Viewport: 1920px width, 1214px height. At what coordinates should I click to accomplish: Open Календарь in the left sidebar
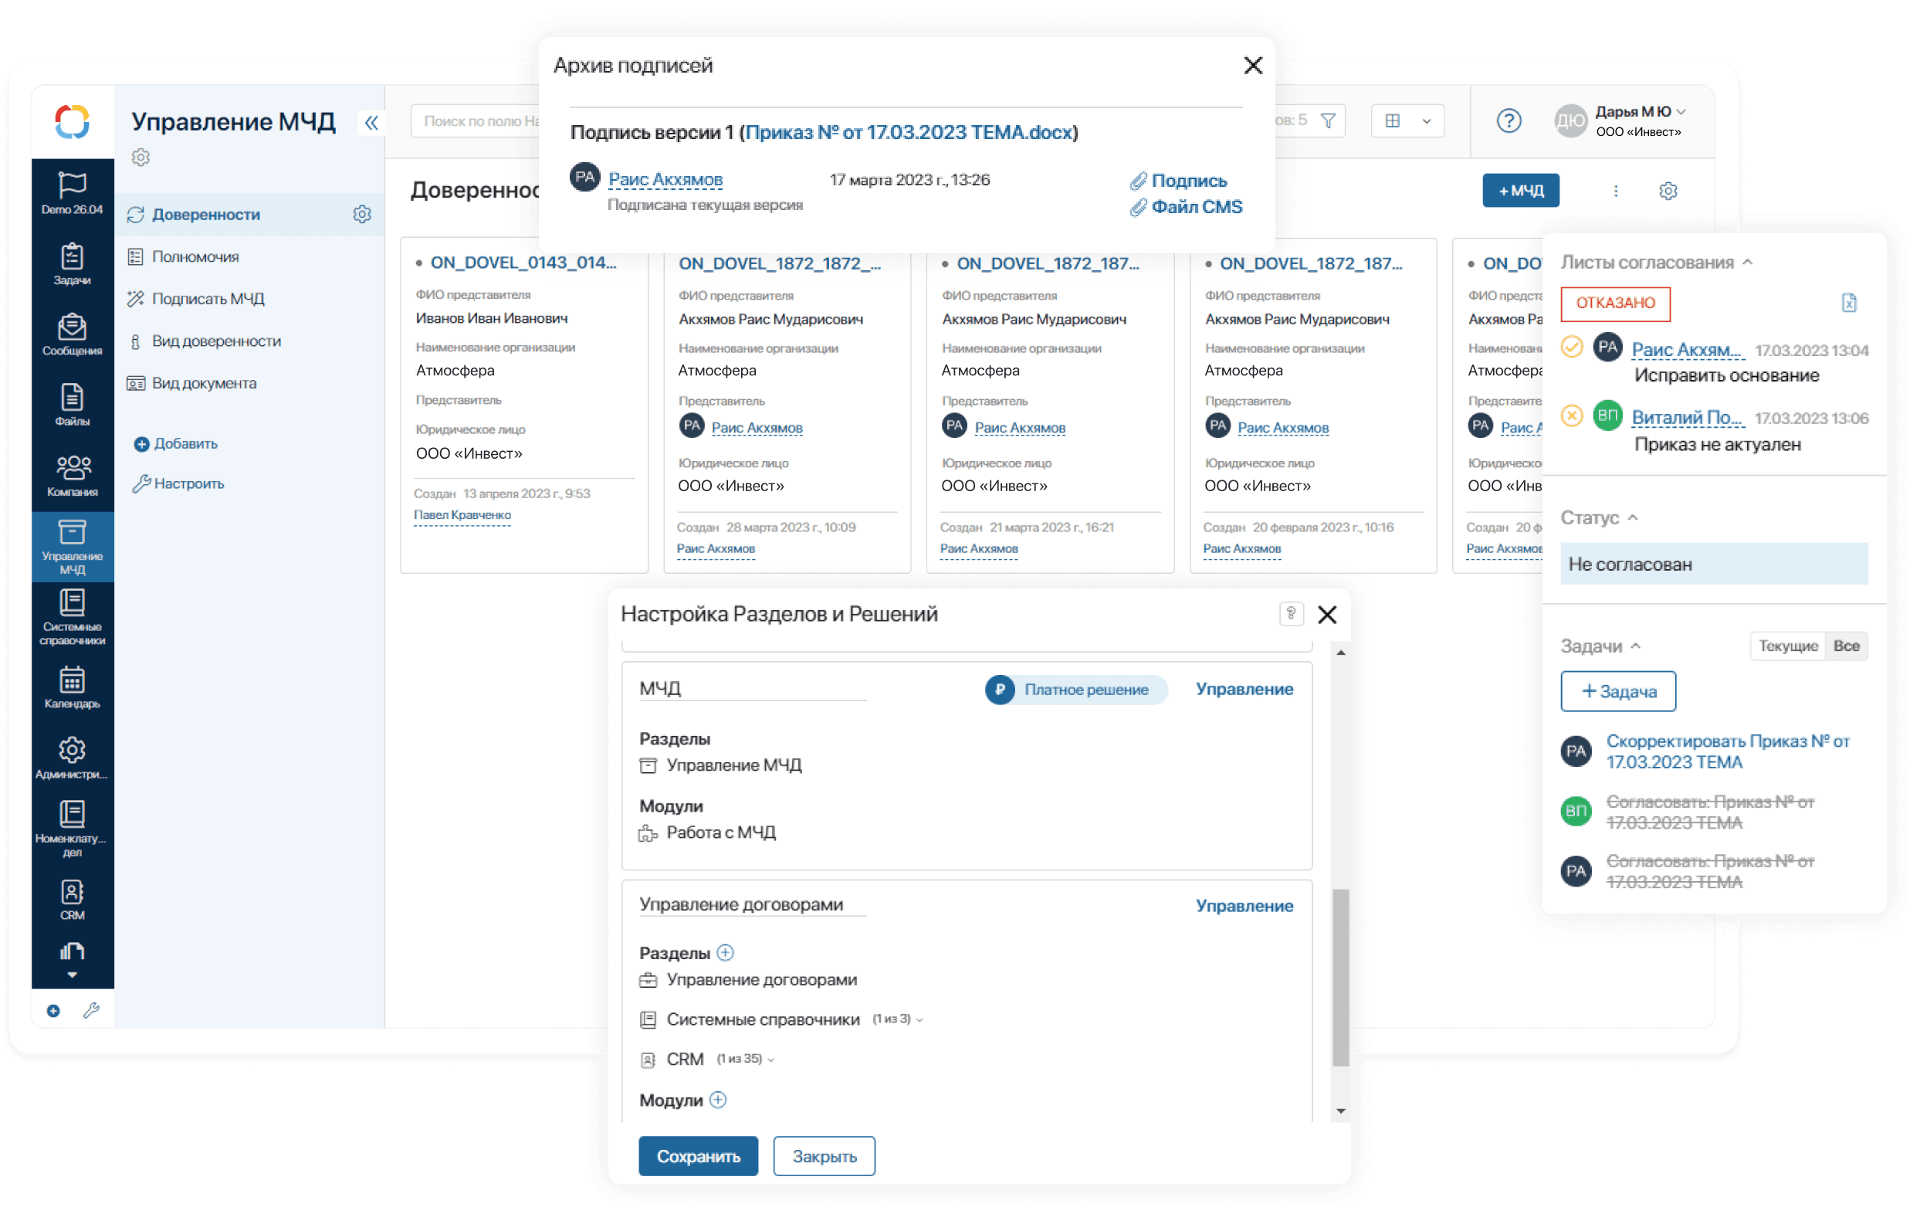pyautogui.click(x=72, y=687)
